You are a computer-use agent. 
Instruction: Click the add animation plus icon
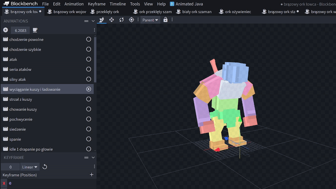[5, 30]
